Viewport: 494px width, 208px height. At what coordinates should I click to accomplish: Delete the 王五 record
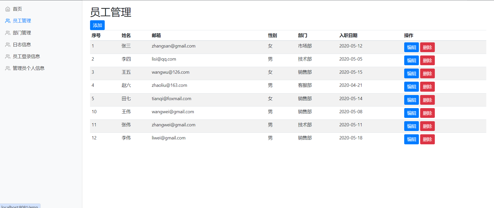pos(427,73)
